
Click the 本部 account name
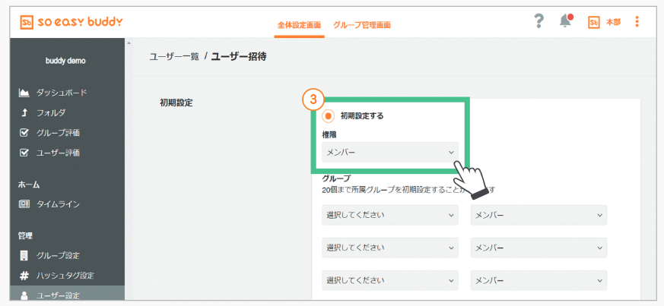click(613, 23)
